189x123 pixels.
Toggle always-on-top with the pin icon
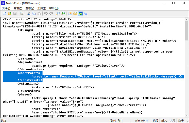[86, 14]
